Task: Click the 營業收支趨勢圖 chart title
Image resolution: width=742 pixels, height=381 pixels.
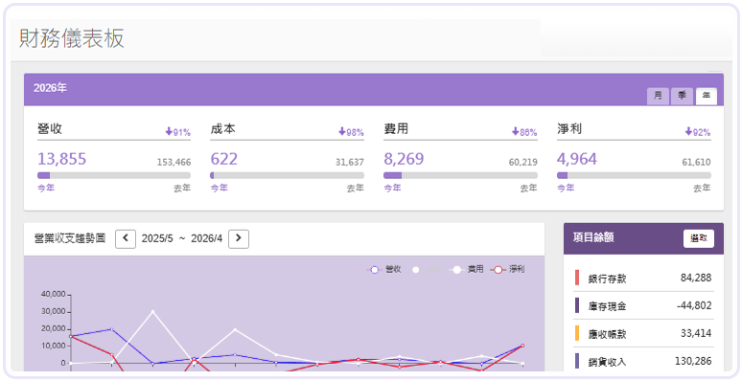Action: tap(70, 238)
